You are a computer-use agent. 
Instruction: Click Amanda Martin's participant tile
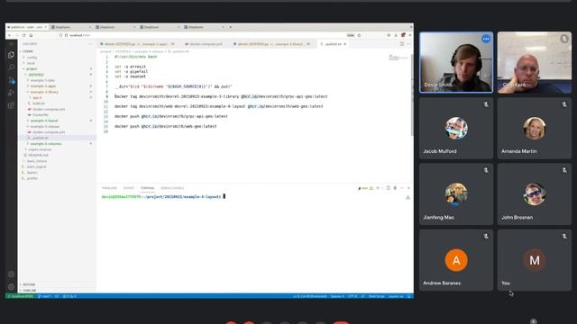click(535, 128)
